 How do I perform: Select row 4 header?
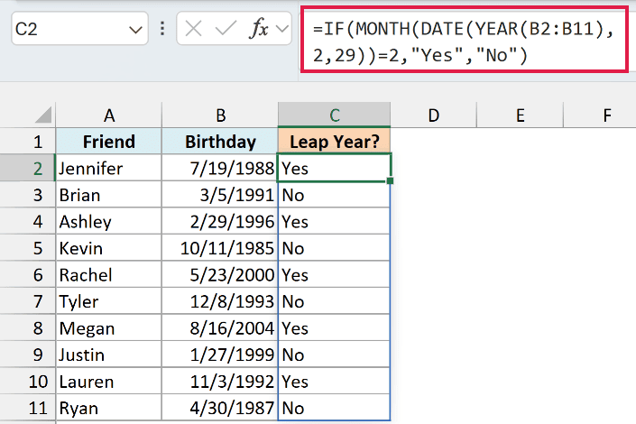tap(28, 222)
